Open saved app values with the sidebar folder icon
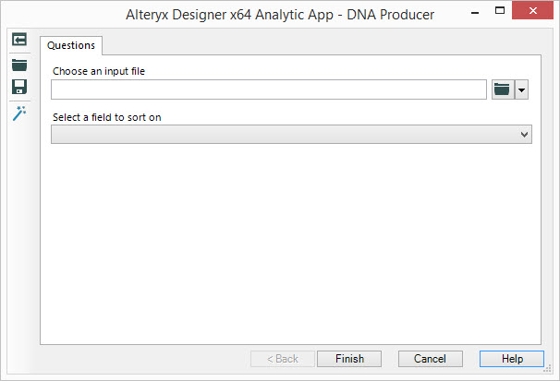The height and width of the screenshot is (381, 560). point(19,65)
